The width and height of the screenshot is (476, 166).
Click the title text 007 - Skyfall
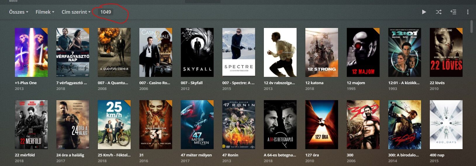coord(192,83)
